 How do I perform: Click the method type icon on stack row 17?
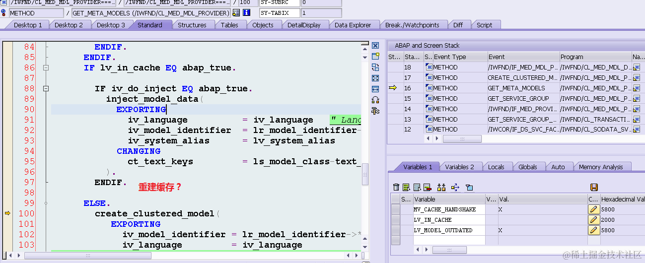(x=429, y=77)
